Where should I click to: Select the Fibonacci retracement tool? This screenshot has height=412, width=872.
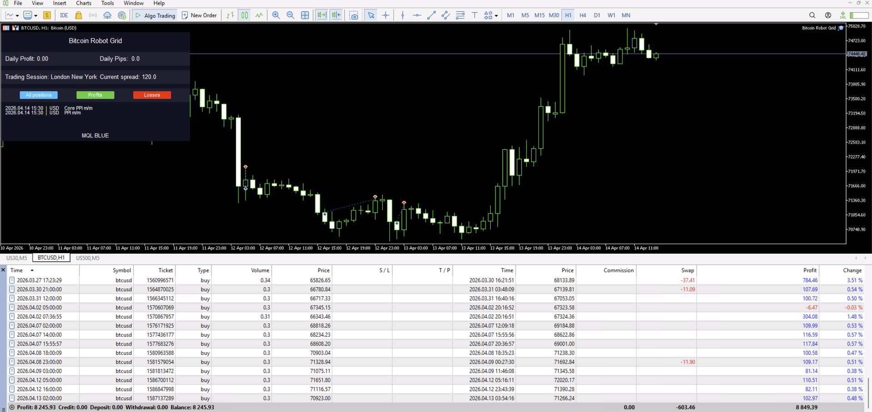460,15
